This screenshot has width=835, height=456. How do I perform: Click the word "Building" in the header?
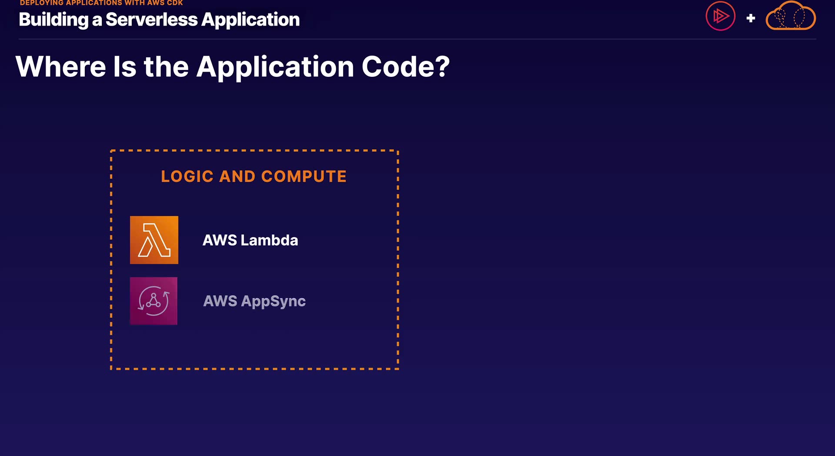(53, 20)
